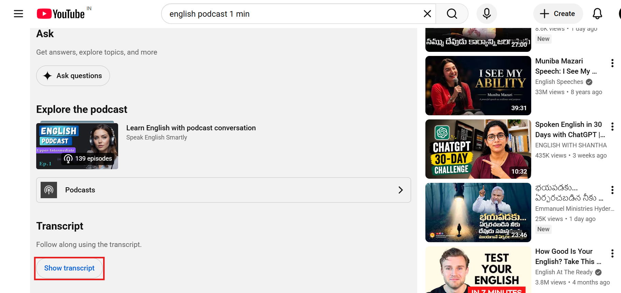621x293 pixels.
Task: Open the notifications bell
Action: click(x=597, y=14)
